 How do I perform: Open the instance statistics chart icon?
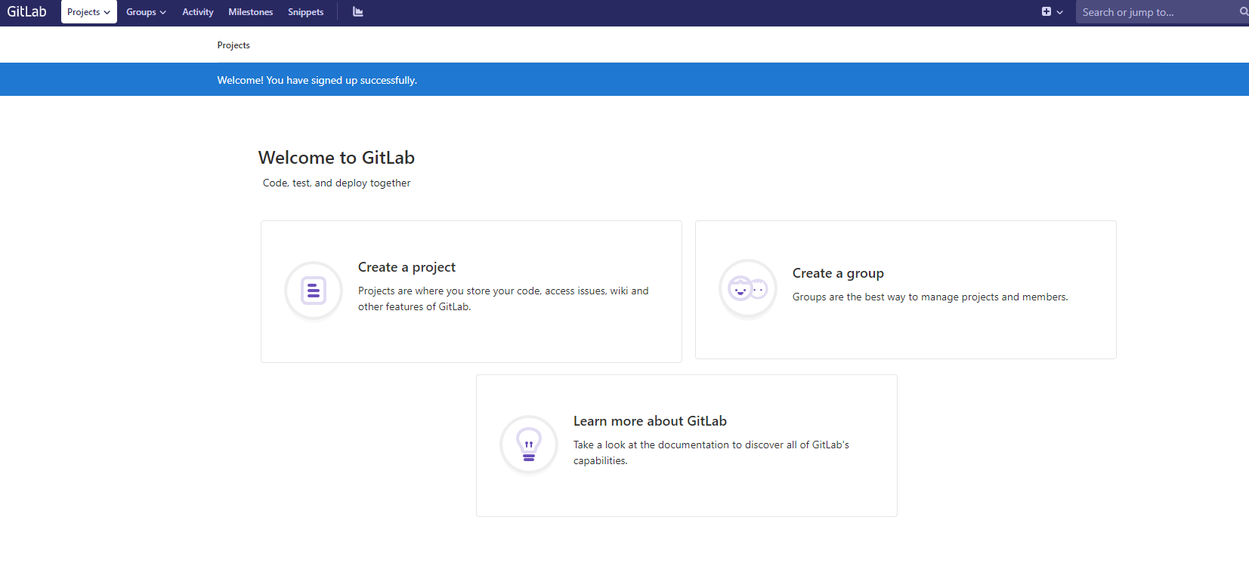pyautogui.click(x=358, y=12)
